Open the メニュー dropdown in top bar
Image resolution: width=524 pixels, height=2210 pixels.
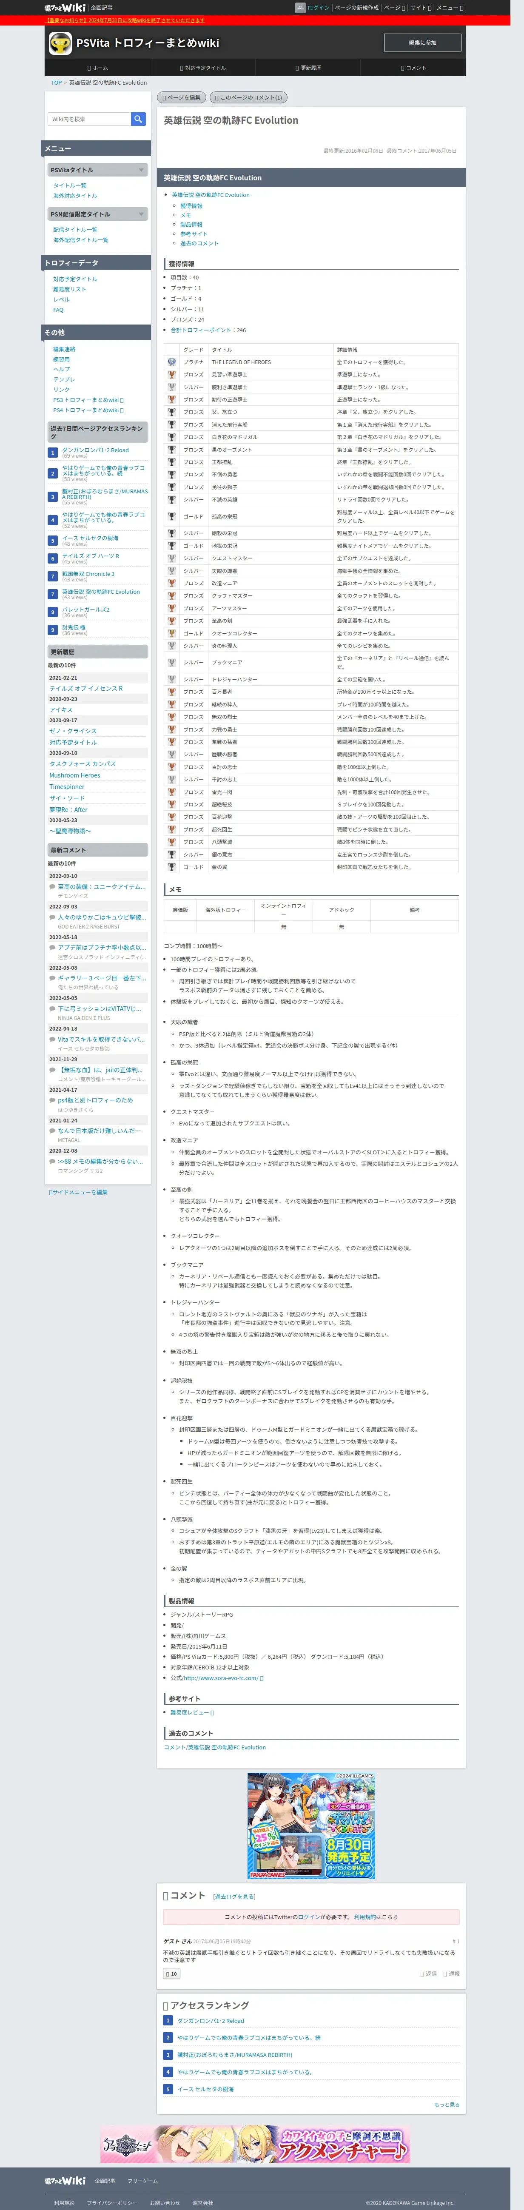(x=450, y=8)
